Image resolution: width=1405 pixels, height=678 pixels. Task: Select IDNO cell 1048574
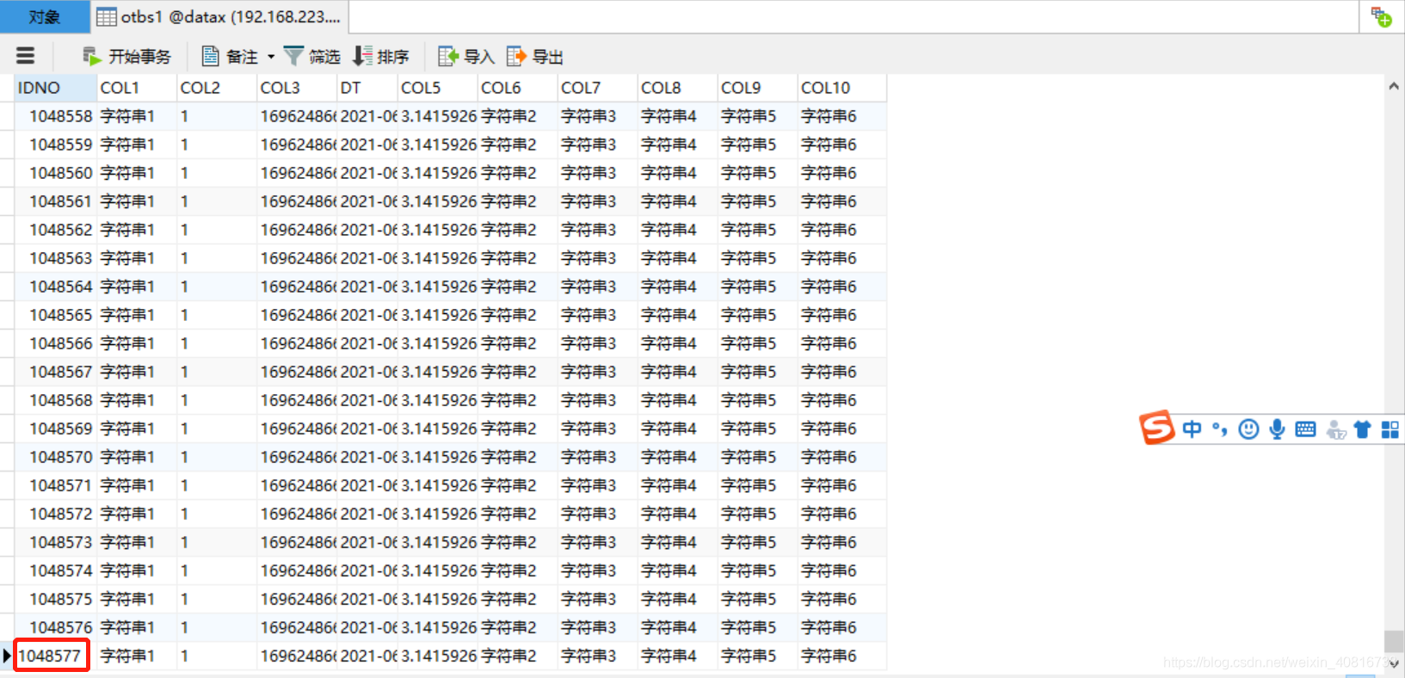(x=55, y=570)
